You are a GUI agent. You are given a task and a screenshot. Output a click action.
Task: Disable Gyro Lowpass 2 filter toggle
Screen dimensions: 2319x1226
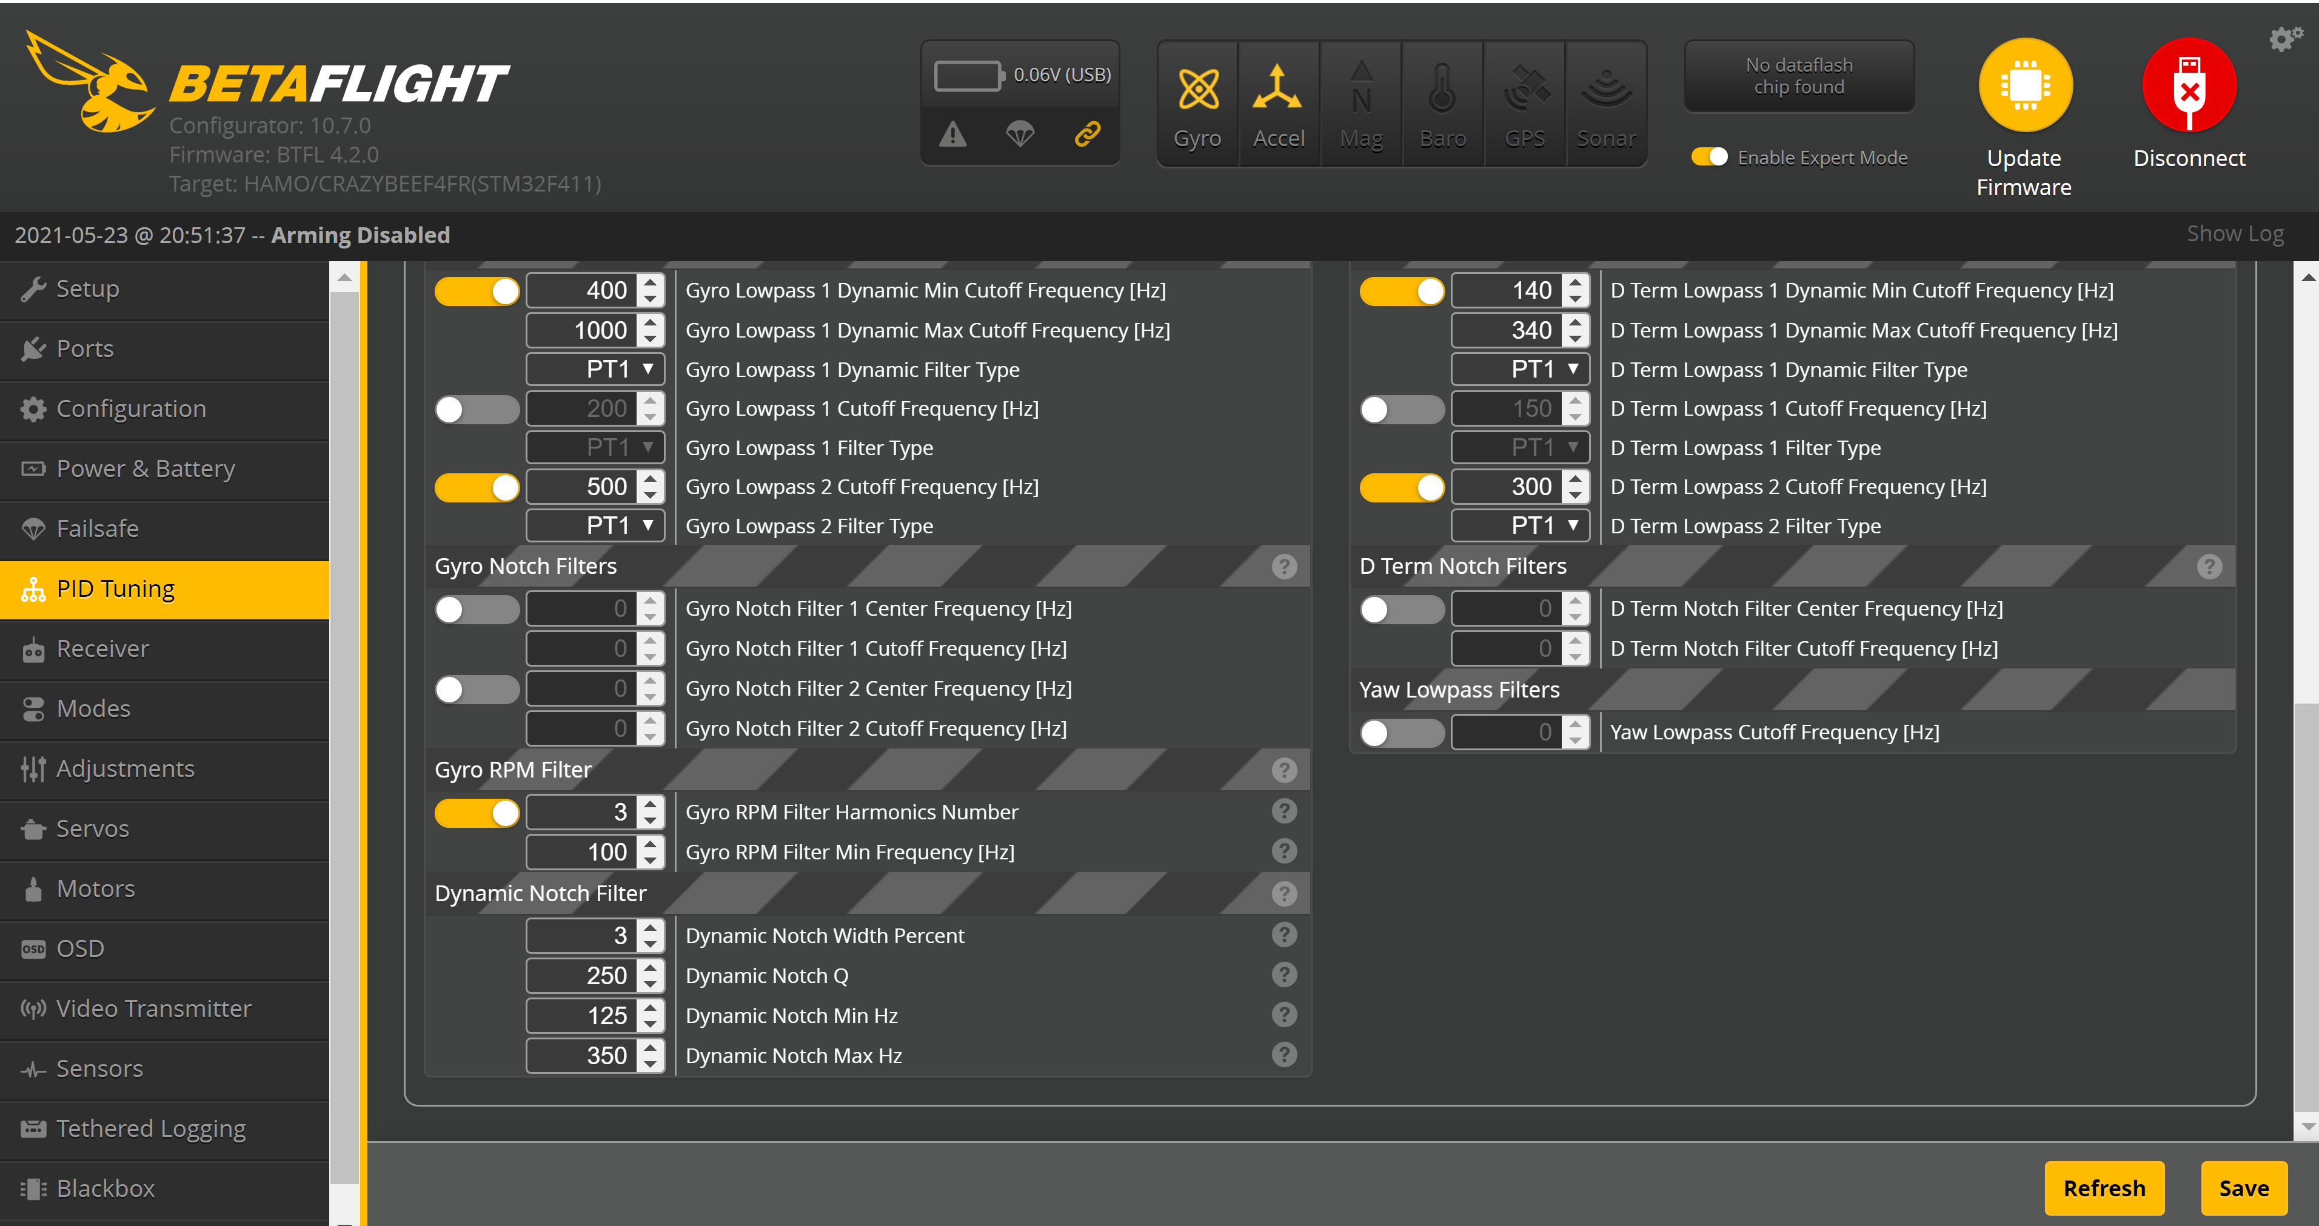click(477, 488)
